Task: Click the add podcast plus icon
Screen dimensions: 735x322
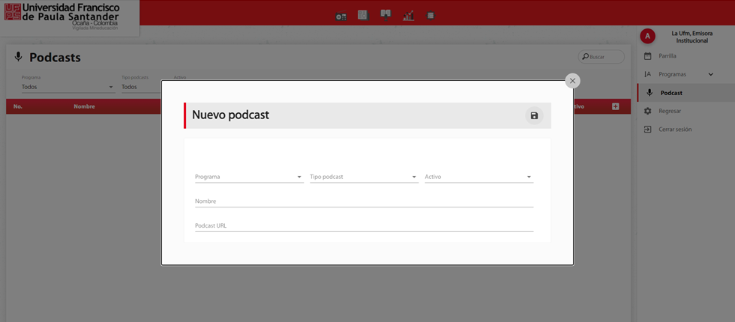Action: click(616, 106)
